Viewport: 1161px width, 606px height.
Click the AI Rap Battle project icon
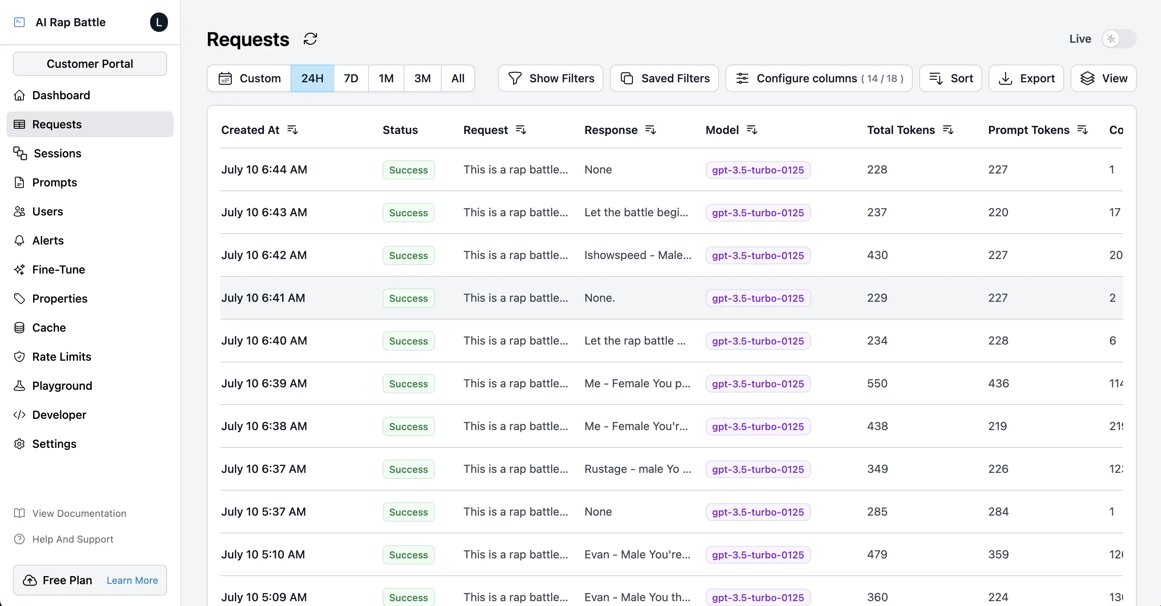pos(19,22)
